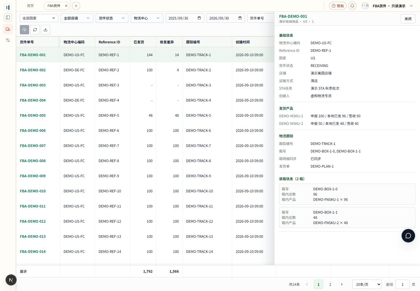Open the end date 2026/09/30 calendar icon
Image resolution: width=420 pixels, height=291 pixels.
coord(240,18)
